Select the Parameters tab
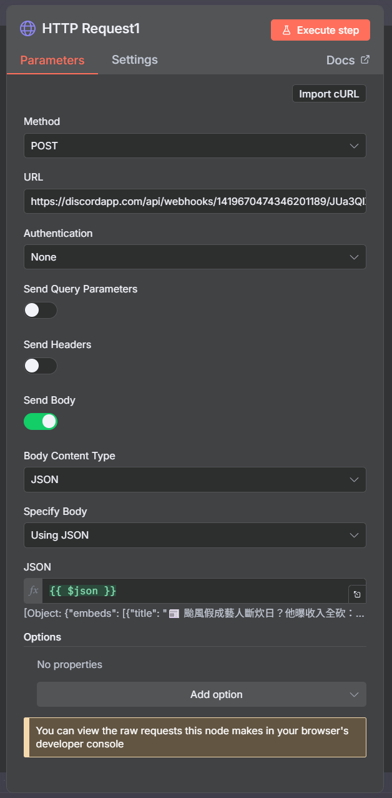Image resolution: width=392 pixels, height=798 pixels. tap(52, 61)
